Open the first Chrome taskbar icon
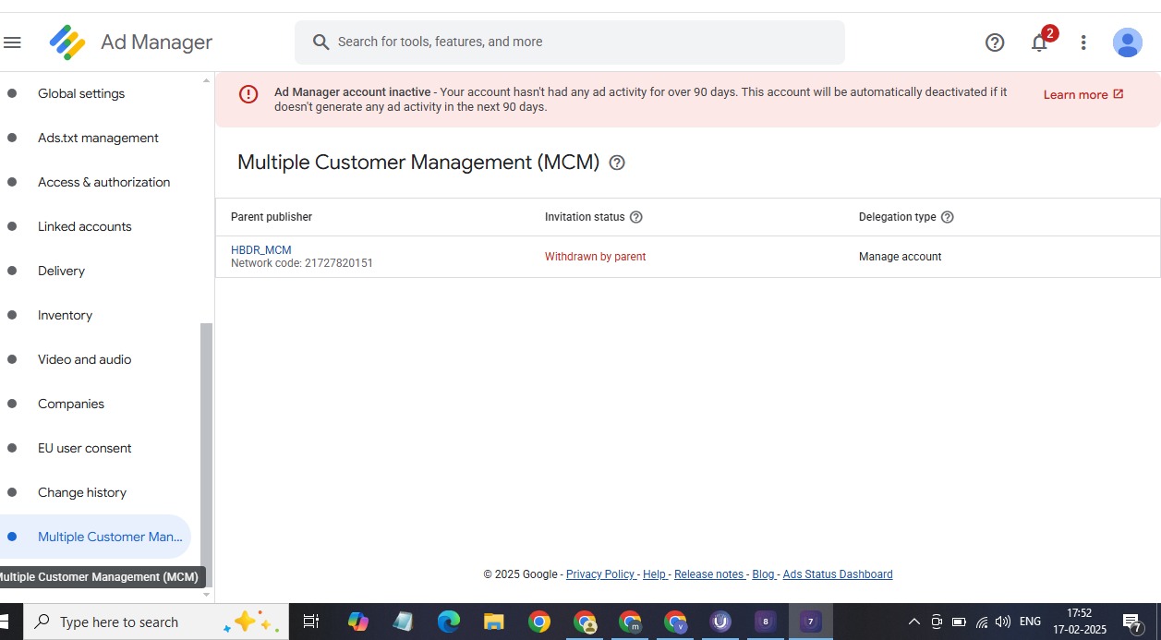Image resolution: width=1161 pixels, height=640 pixels. (x=539, y=622)
